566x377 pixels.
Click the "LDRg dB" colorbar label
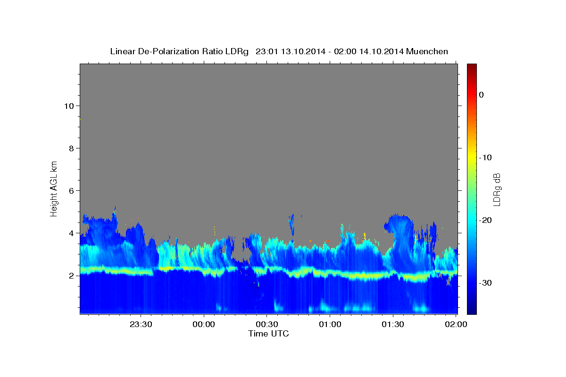pyautogui.click(x=497, y=189)
